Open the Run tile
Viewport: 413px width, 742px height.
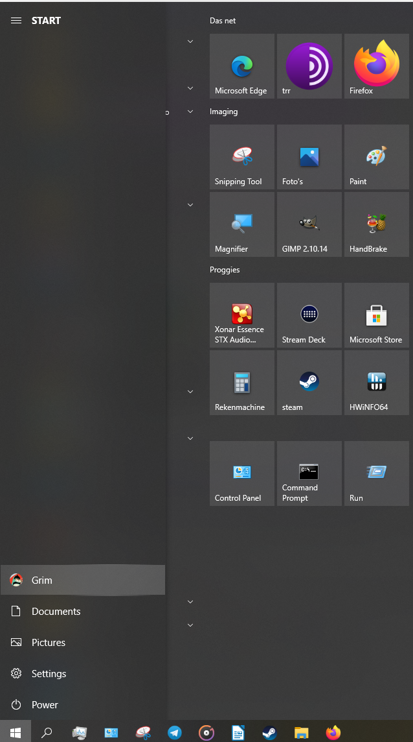click(x=377, y=473)
